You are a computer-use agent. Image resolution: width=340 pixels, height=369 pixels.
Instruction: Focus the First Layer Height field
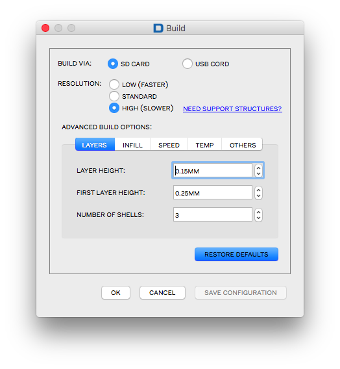click(213, 192)
